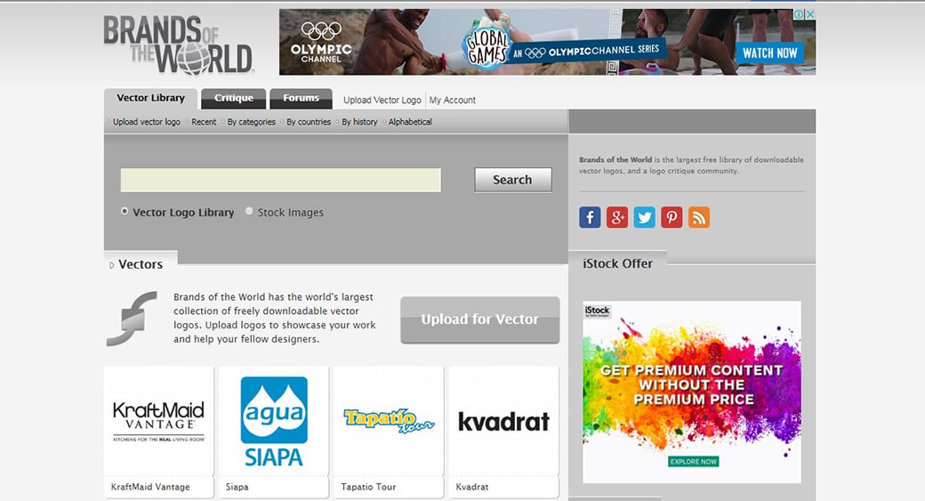Select the Stock Images radio option

tap(249, 212)
